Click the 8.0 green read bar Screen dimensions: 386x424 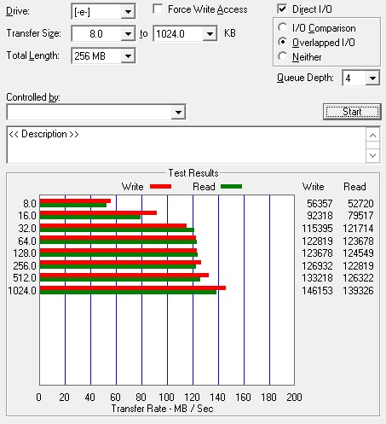pos(73,205)
